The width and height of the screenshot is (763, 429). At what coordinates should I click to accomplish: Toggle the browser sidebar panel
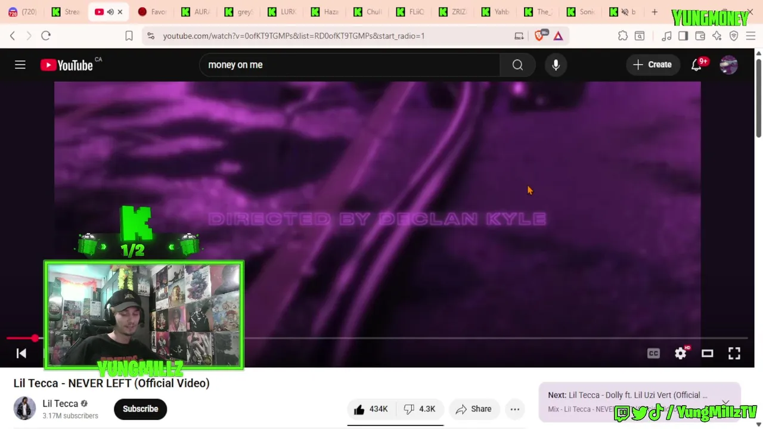(x=683, y=36)
